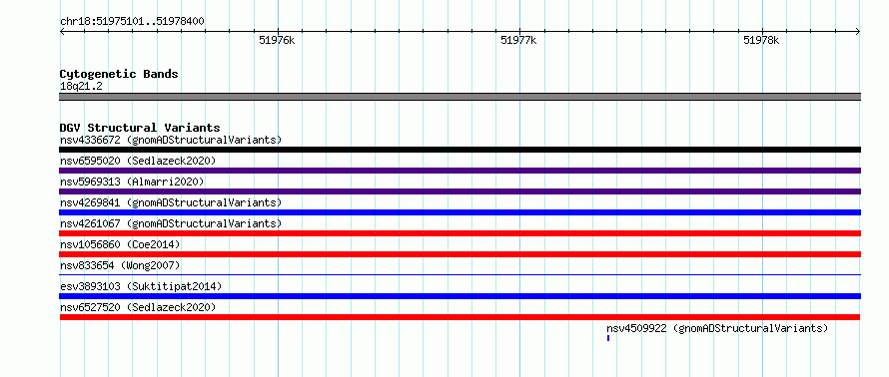Click the DGV Structural Variants track title
The image size is (889, 377).
tap(140, 128)
